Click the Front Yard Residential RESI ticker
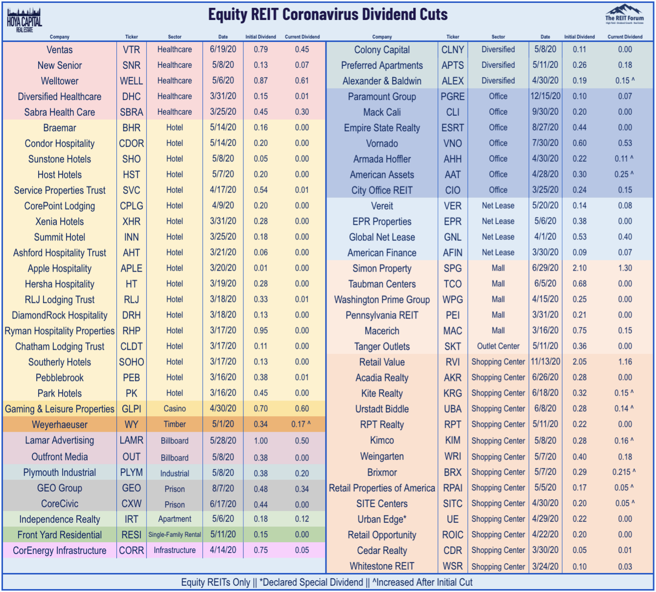Viewport: 656px width, 592px height. pyautogui.click(x=131, y=535)
